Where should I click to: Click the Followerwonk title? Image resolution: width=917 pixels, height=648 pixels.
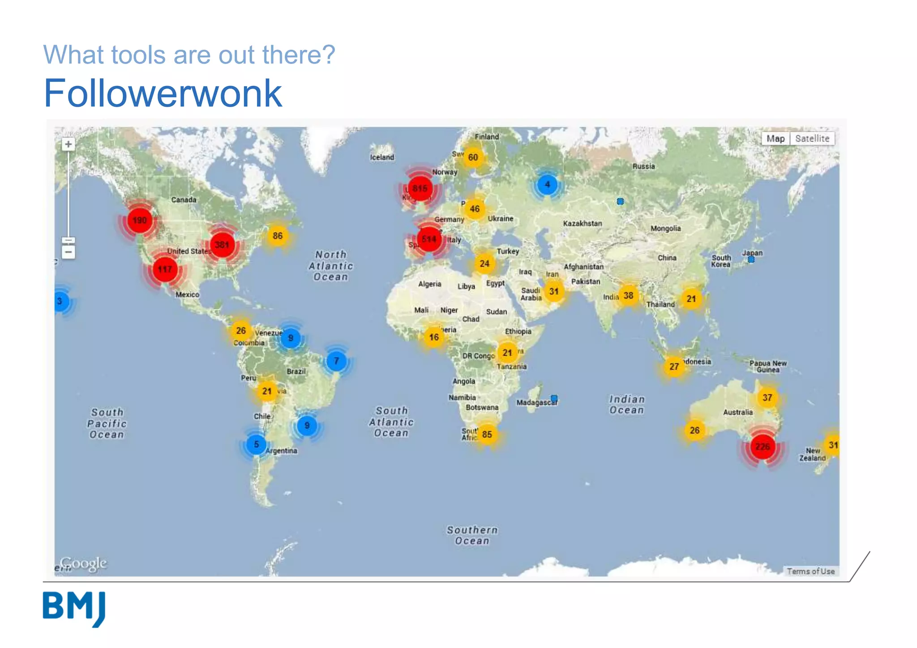(x=163, y=93)
